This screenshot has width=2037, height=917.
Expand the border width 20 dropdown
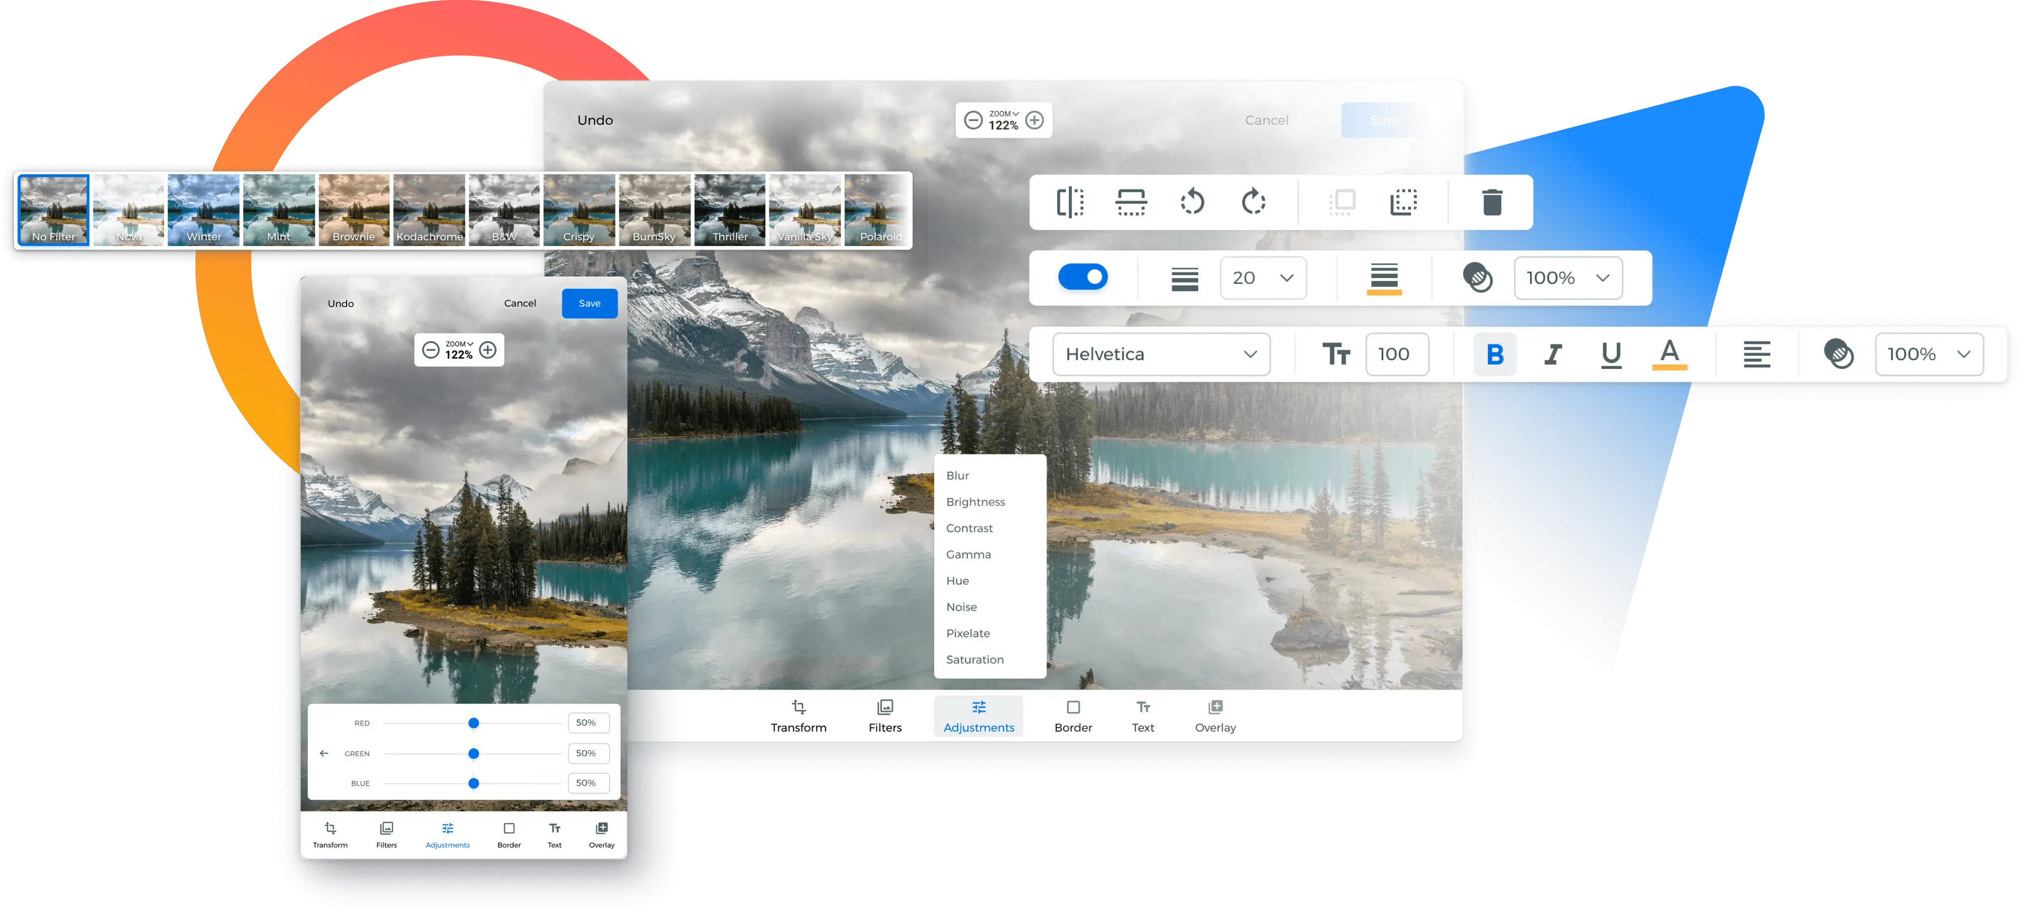[x=1263, y=278]
